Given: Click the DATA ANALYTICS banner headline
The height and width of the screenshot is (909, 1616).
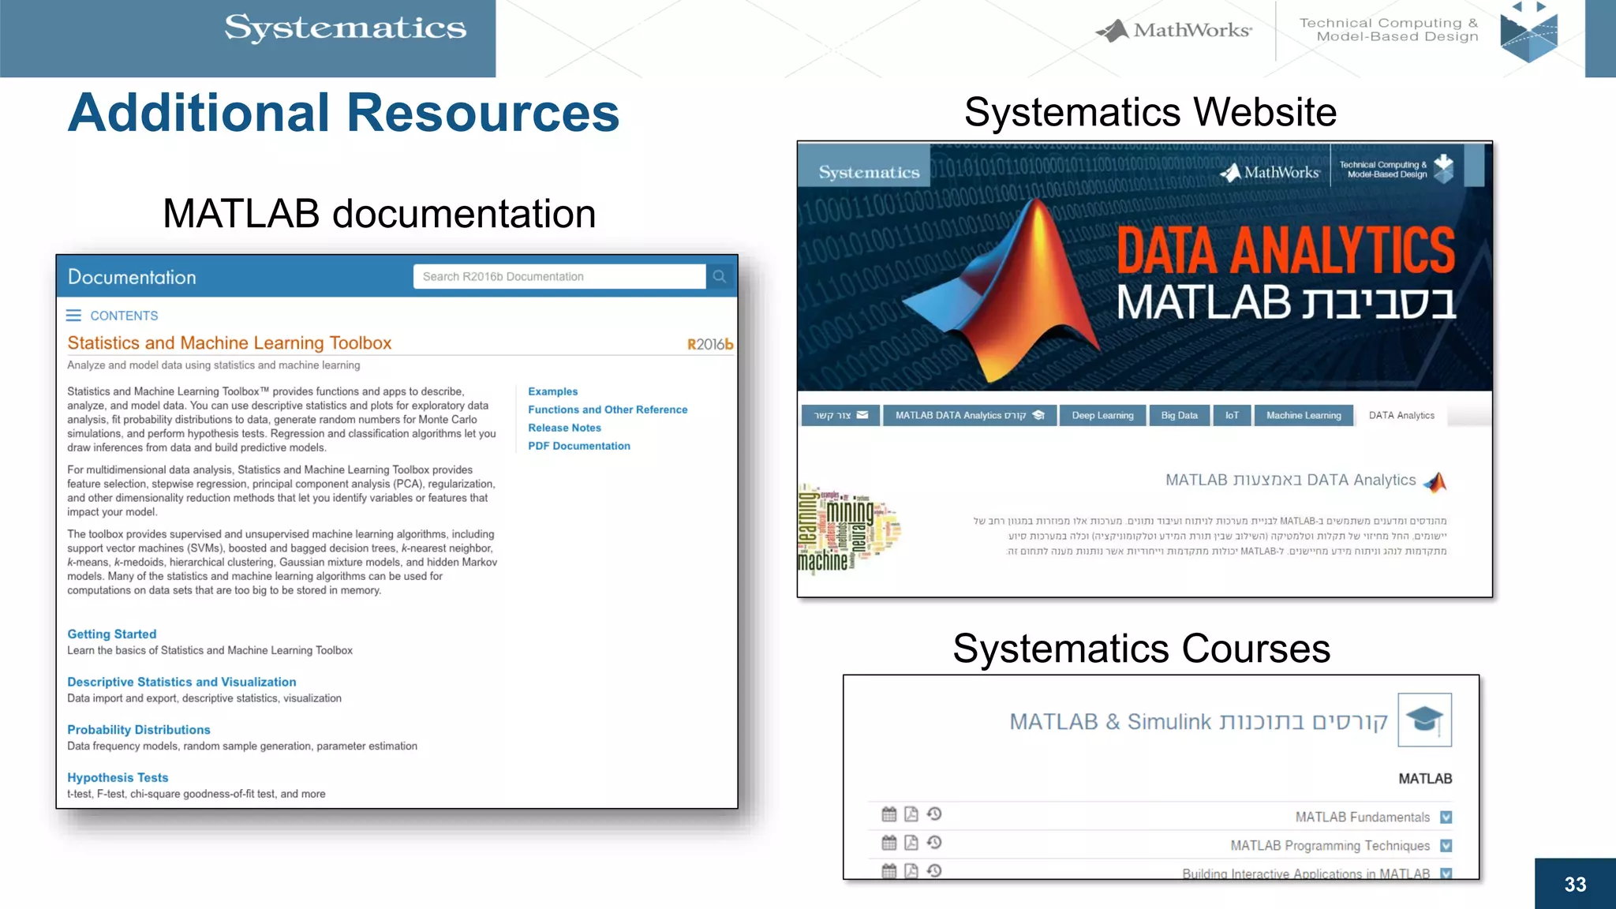Looking at the screenshot, I should pyautogui.click(x=1285, y=250).
